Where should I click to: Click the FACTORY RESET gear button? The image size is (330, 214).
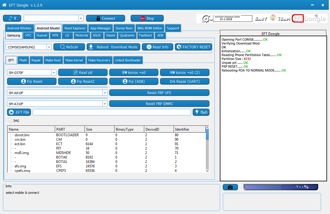point(193,47)
